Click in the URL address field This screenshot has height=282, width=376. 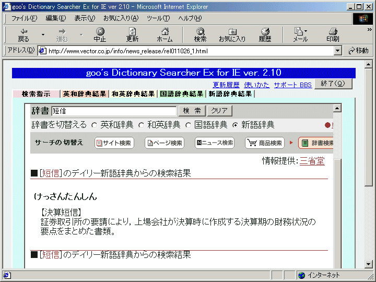pyautogui.click(x=190, y=51)
